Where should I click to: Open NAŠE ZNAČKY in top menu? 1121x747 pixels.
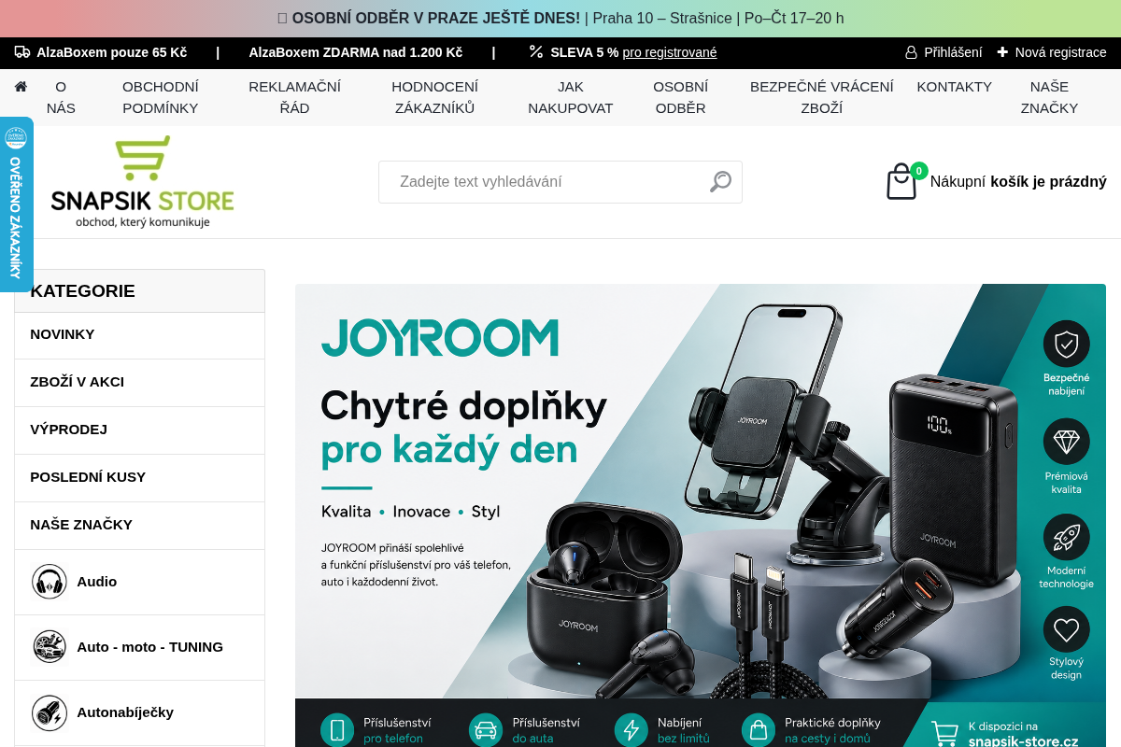[1049, 97]
